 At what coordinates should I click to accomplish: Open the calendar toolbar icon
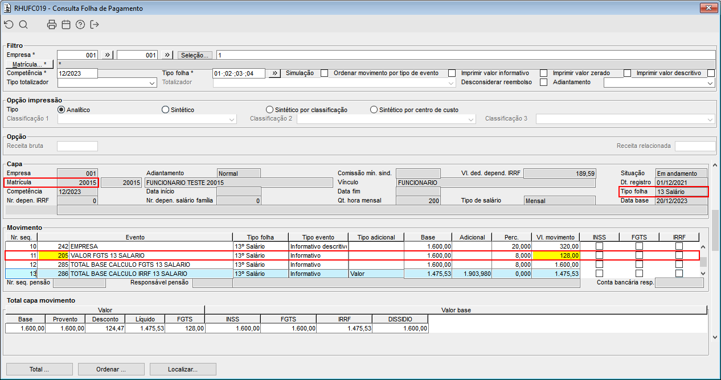point(66,24)
